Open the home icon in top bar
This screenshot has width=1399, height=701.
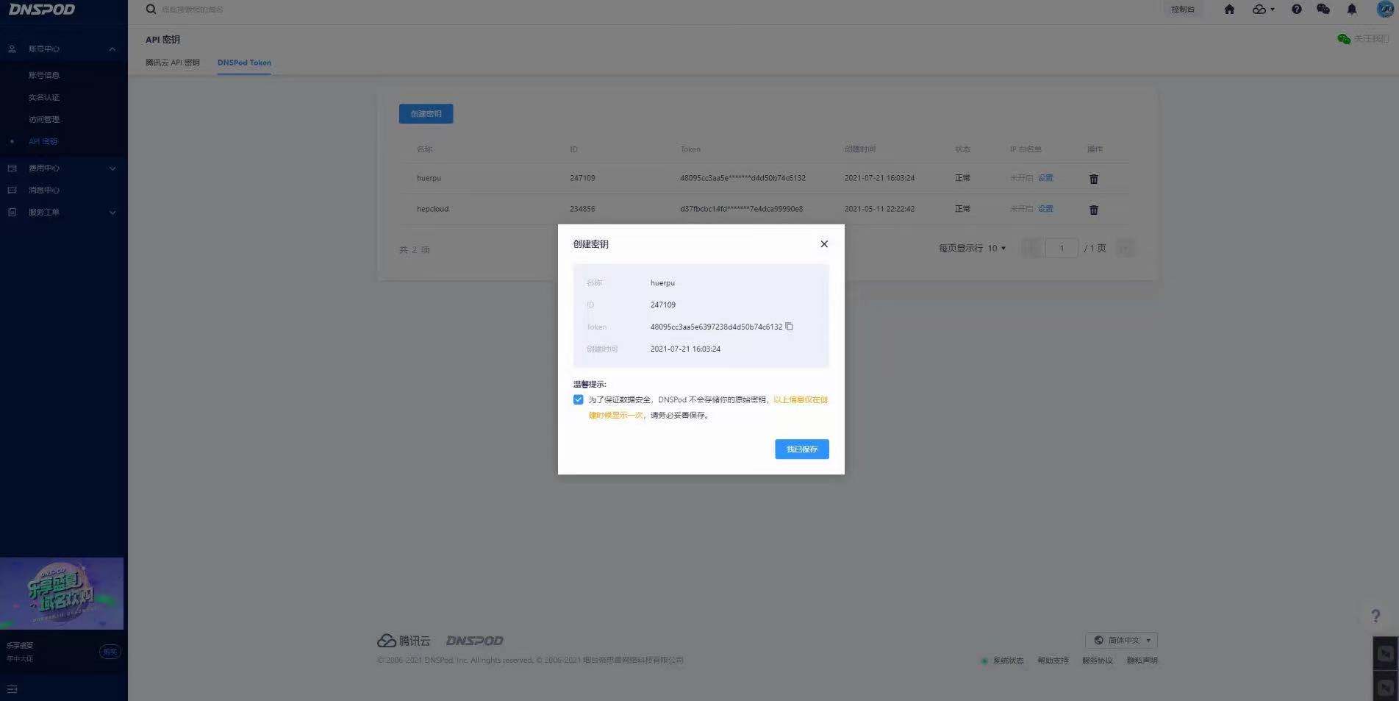1229,10
